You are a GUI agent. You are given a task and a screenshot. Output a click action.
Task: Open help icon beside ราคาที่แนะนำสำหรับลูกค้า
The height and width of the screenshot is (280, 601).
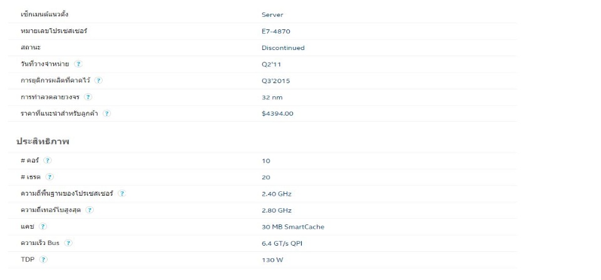[x=107, y=113]
